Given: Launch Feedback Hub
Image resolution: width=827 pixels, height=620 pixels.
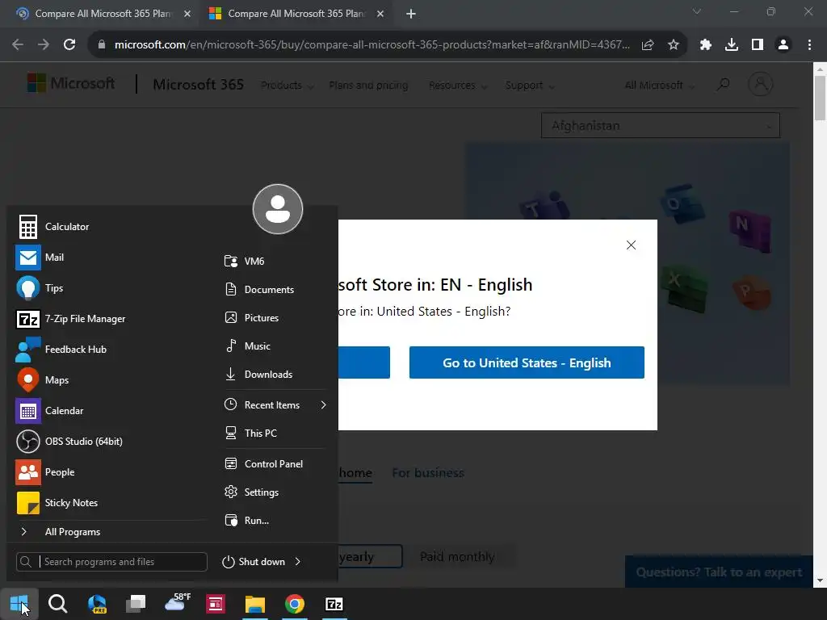Looking at the screenshot, I should point(61,350).
